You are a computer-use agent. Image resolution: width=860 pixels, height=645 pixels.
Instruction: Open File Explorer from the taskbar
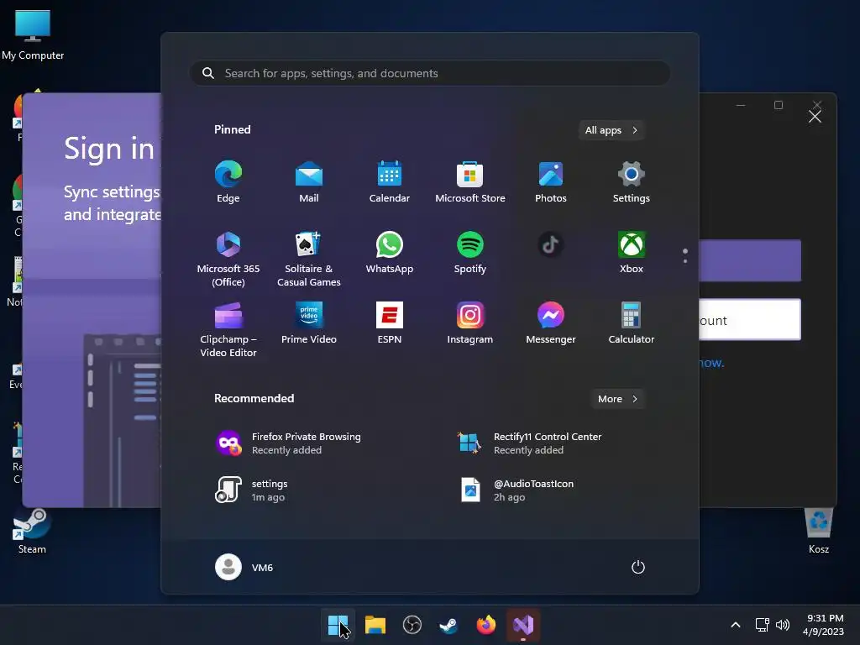click(x=375, y=625)
